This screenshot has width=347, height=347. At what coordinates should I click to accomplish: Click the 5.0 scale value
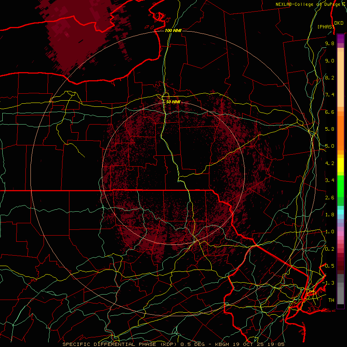(x=330, y=146)
